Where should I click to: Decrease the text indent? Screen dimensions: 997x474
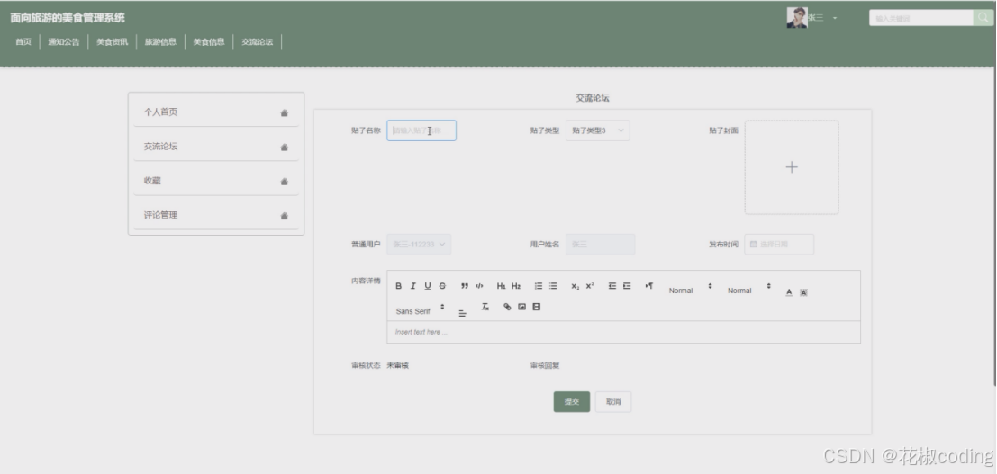coord(612,286)
